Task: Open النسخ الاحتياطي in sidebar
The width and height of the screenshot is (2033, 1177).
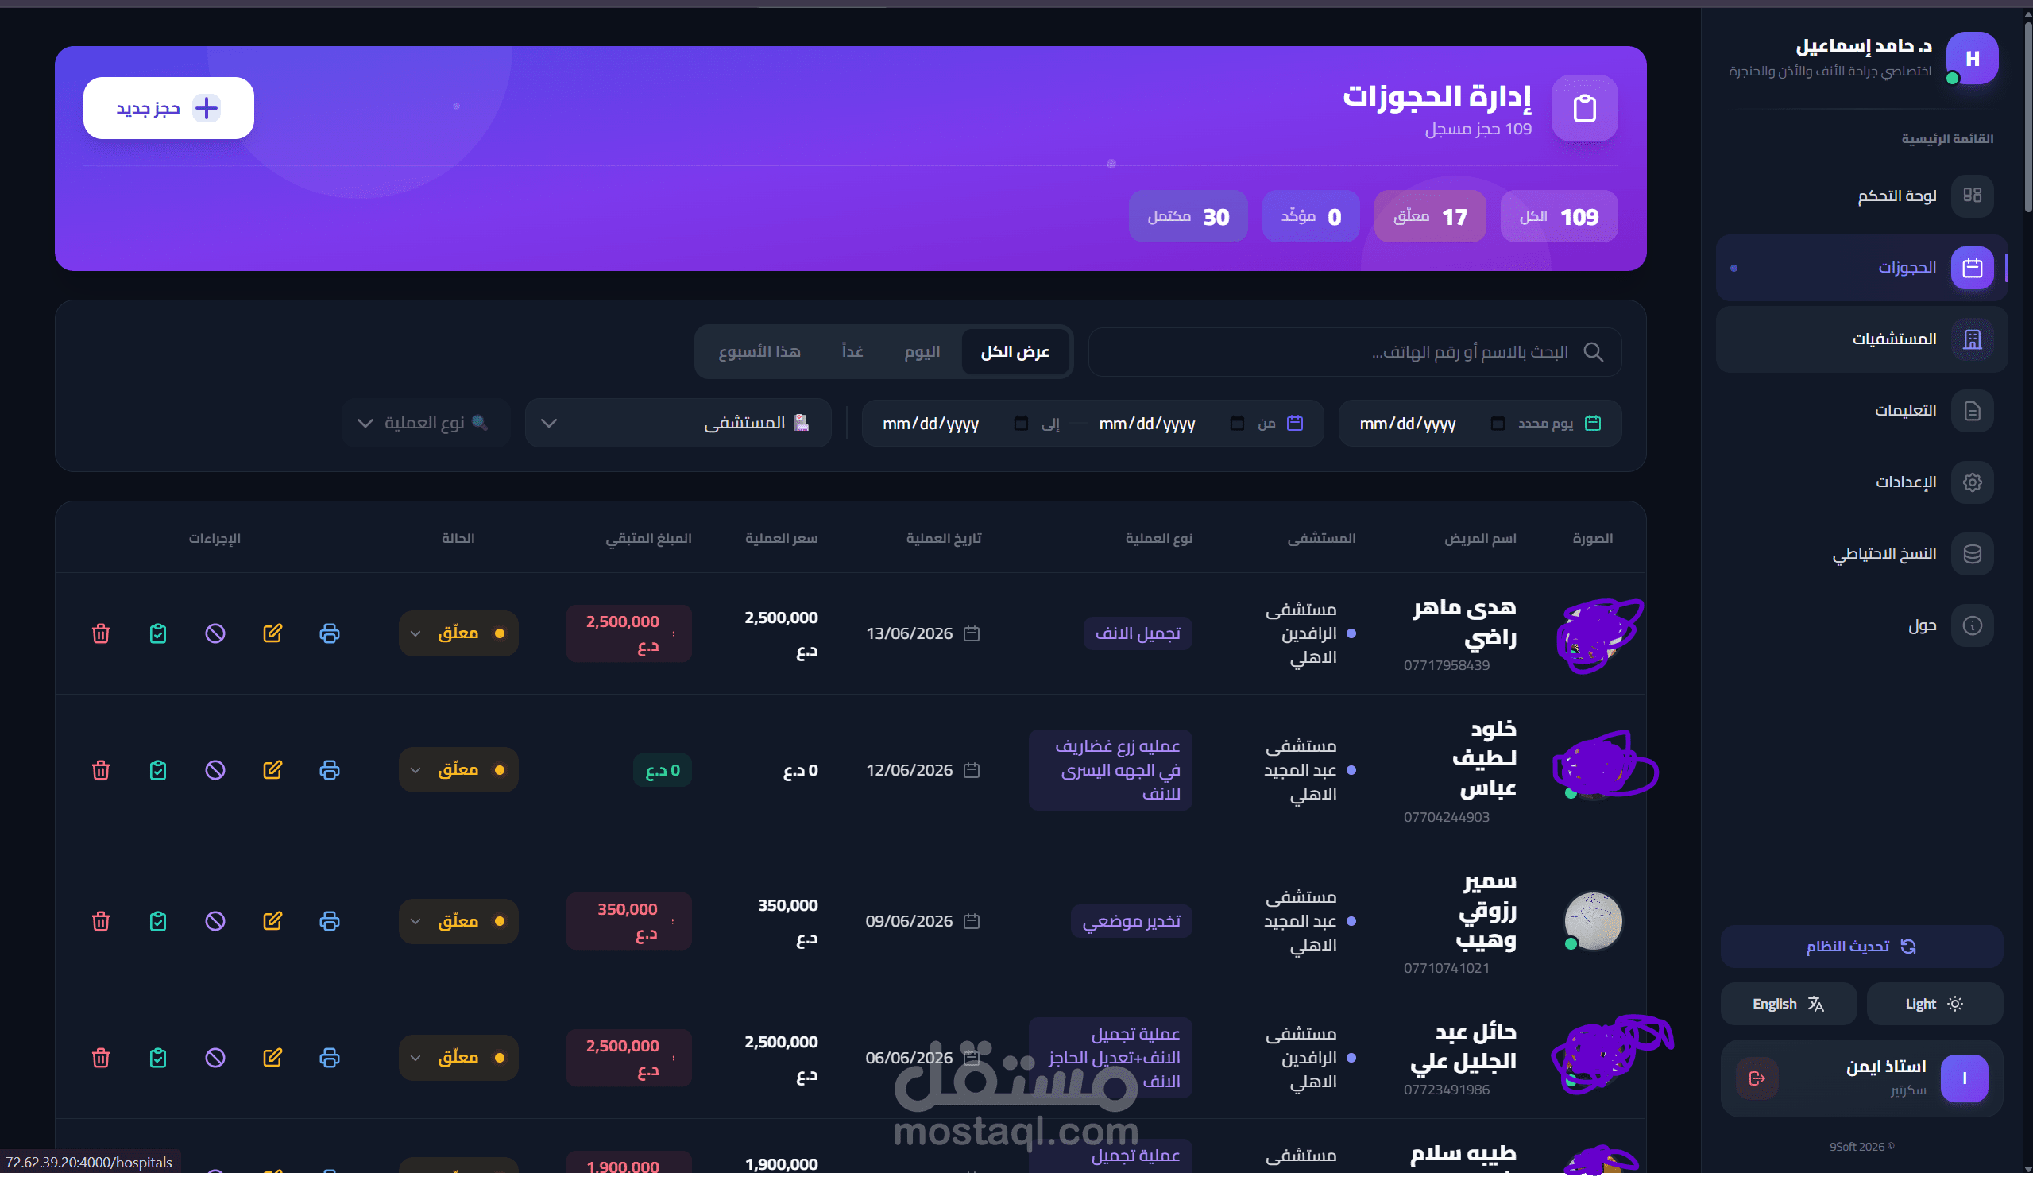Action: (x=1861, y=554)
